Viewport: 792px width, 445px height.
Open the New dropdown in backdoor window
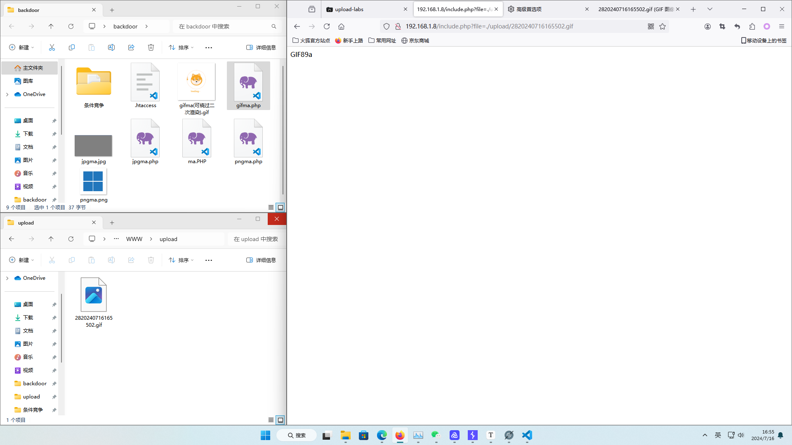coord(21,47)
